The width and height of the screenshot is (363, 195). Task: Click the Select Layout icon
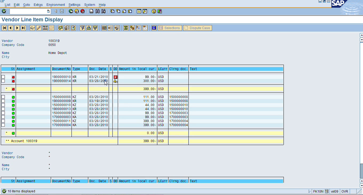point(111,28)
